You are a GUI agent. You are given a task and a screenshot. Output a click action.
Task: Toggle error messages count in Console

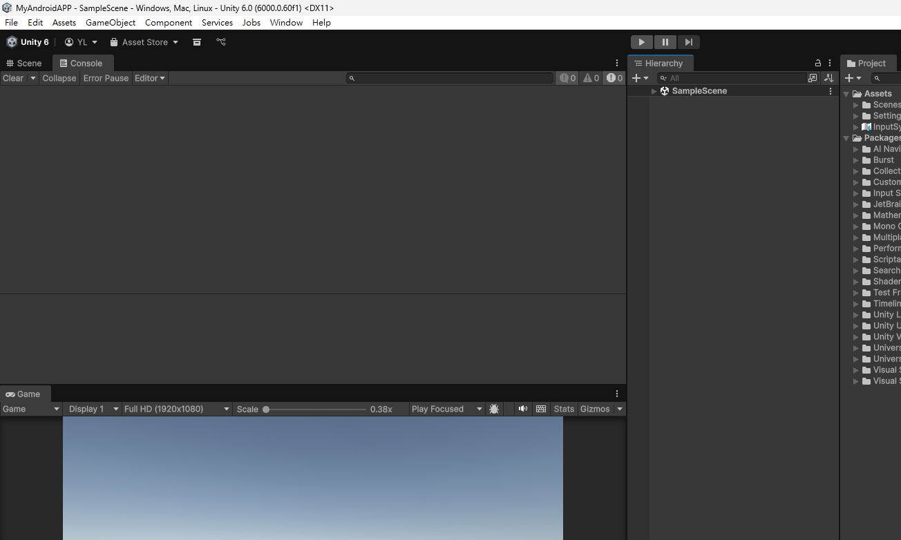point(614,78)
